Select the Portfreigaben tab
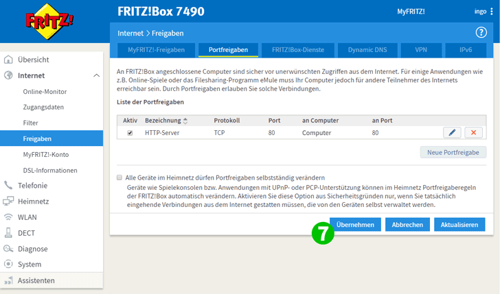The width and height of the screenshot is (500, 294). [228, 50]
